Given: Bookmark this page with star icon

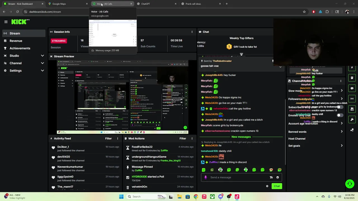Looking at the screenshot, I should tap(304, 12).
